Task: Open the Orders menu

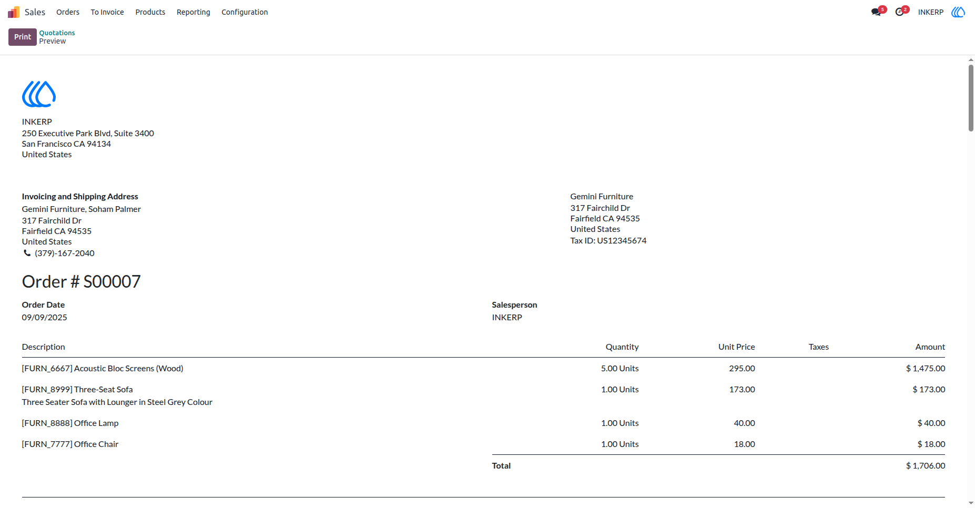Action: click(68, 12)
